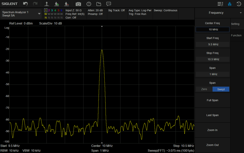Edit the Span 1 MHz field

click(212, 74)
